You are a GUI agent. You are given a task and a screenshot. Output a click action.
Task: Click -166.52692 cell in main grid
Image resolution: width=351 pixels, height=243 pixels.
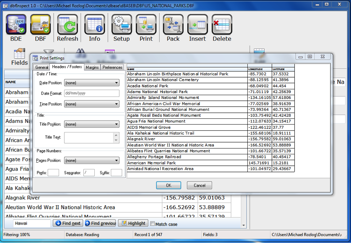[180, 207]
